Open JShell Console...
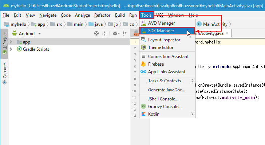This screenshot has width=265, height=145. click(167, 99)
